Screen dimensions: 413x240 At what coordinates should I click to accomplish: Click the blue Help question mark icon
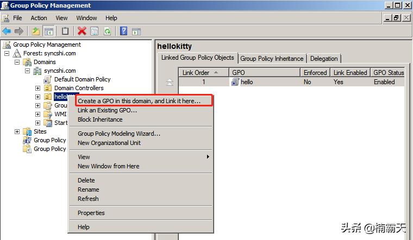pyautogui.click(x=123, y=31)
